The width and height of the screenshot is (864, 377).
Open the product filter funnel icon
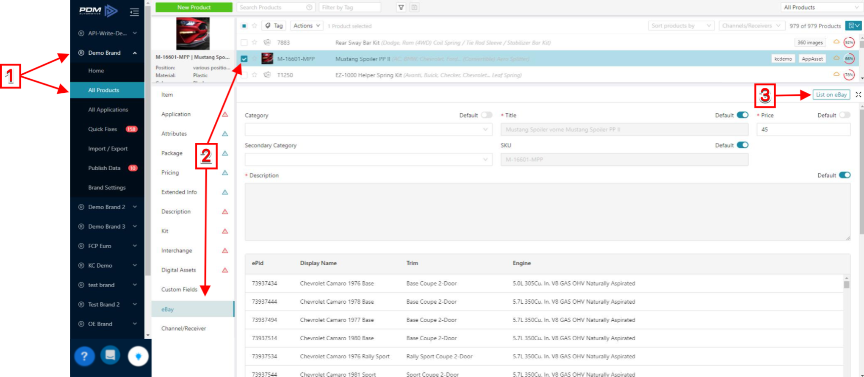tap(401, 7)
